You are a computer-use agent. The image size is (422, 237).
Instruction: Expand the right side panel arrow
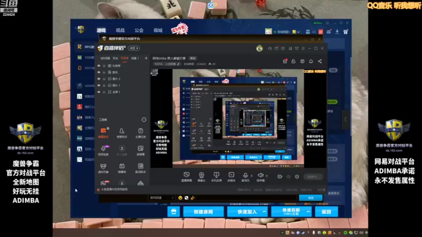click(x=346, y=120)
